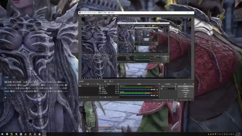Open source 属性 button above Sources panel

pyautogui.click(x=106, y=81)
